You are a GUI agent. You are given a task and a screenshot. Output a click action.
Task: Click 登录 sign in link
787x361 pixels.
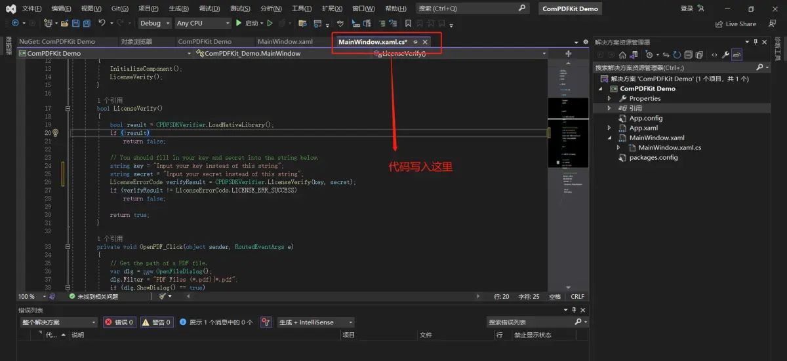click(687, 9)
